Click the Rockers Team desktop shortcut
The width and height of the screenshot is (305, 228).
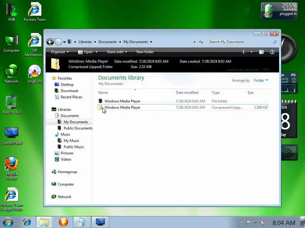point(35,12)
